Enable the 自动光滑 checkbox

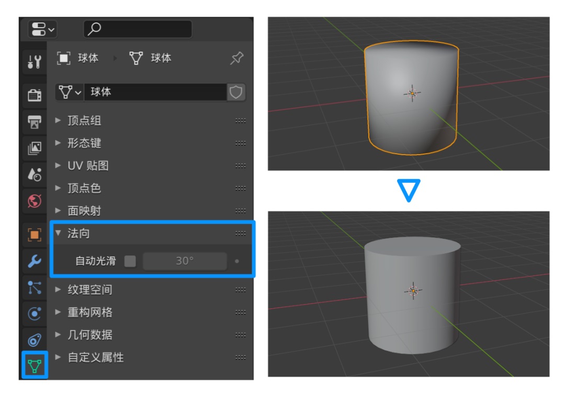[130, 261]
